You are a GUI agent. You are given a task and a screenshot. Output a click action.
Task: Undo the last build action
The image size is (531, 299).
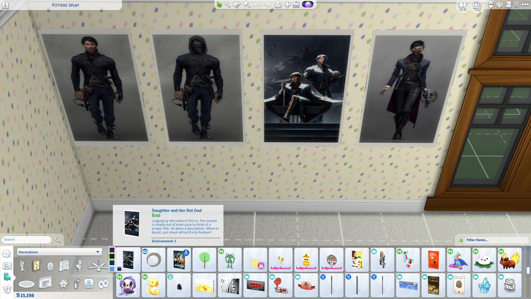pyautogui.click(x=257, y=4)
